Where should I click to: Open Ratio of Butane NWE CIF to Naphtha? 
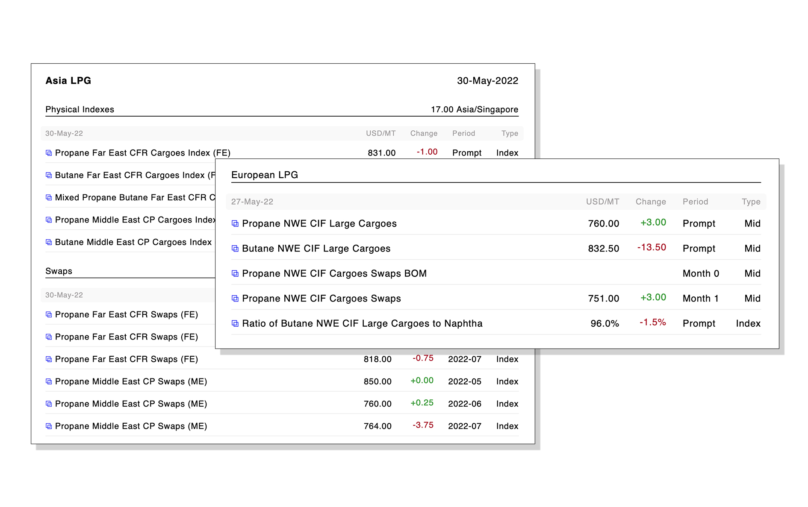(x=362, y=323)
